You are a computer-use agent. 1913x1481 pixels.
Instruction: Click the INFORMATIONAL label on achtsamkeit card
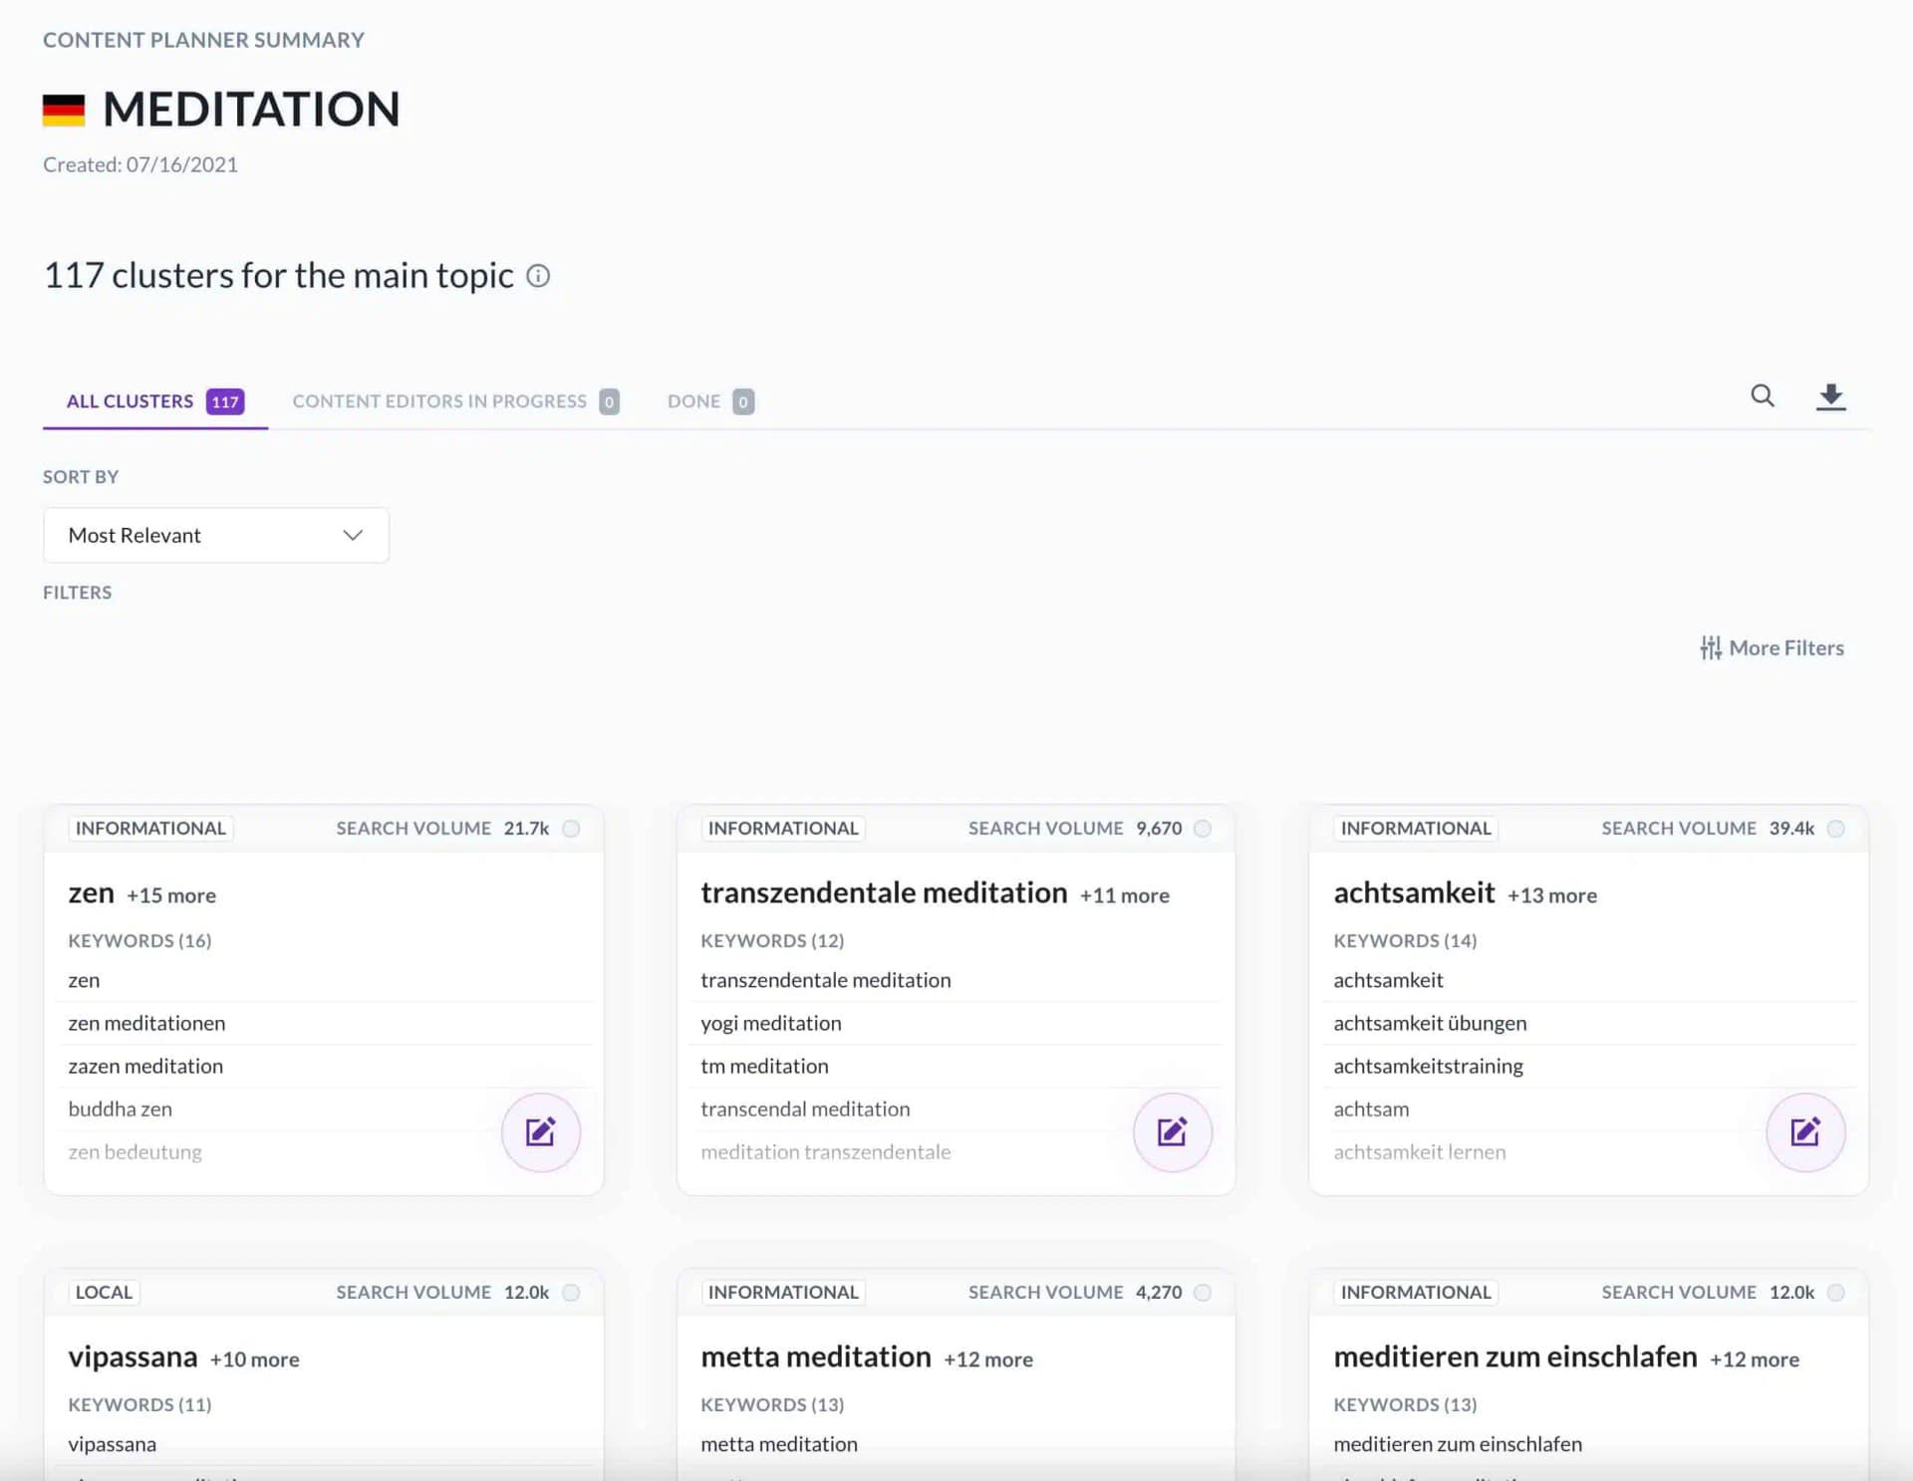pyautogui.click(x=1416, y=828)
